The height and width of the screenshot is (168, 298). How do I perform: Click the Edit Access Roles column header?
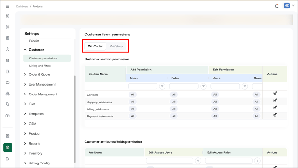point(233,152)
